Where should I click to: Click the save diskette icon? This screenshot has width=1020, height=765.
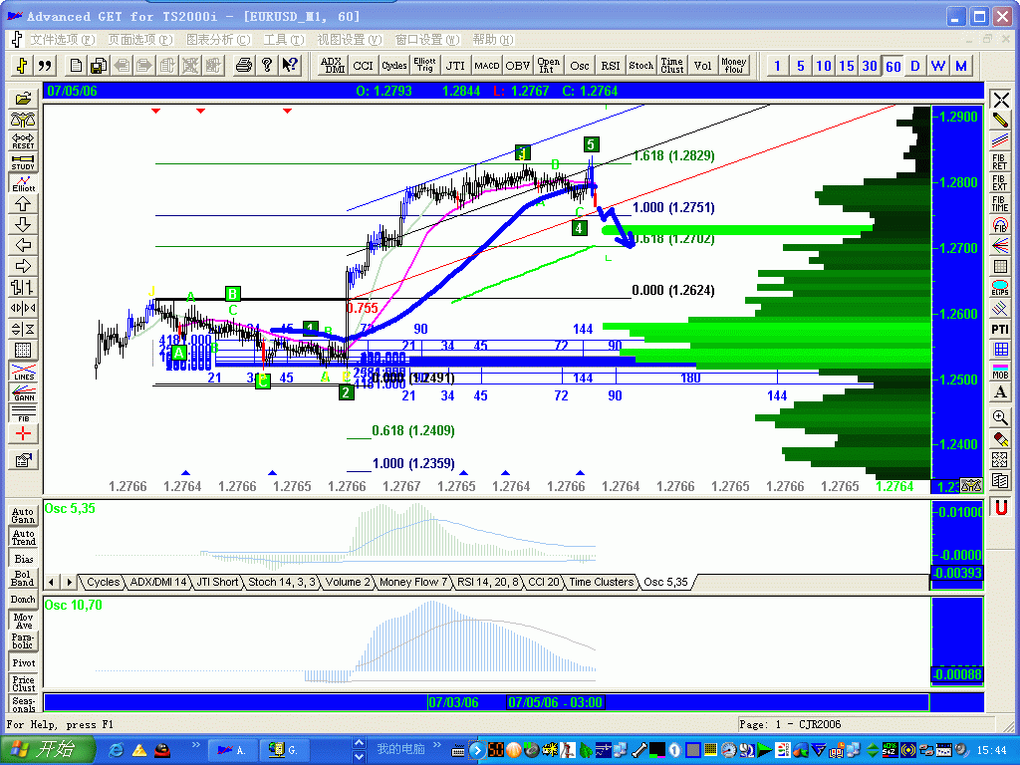(x=99, y=65)
